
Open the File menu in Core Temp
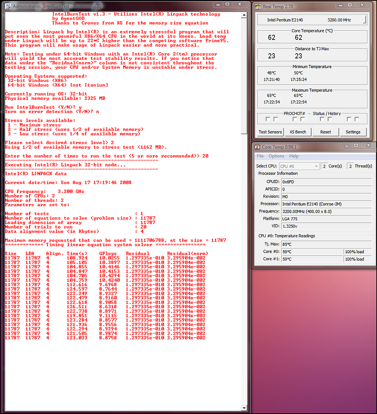pos(260,156)
